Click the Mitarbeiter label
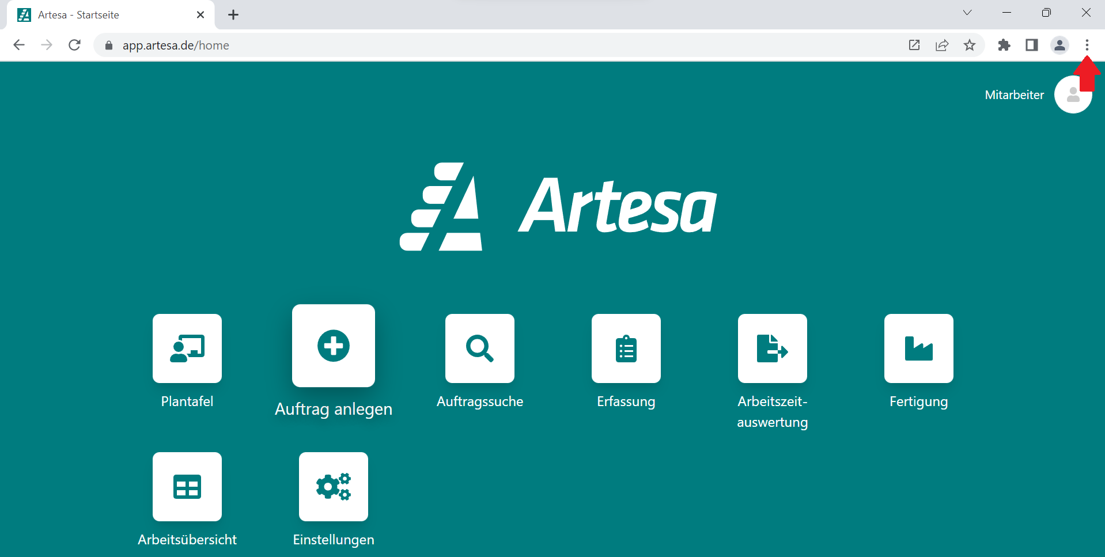1105x557 pixels. coord(1014,95)
